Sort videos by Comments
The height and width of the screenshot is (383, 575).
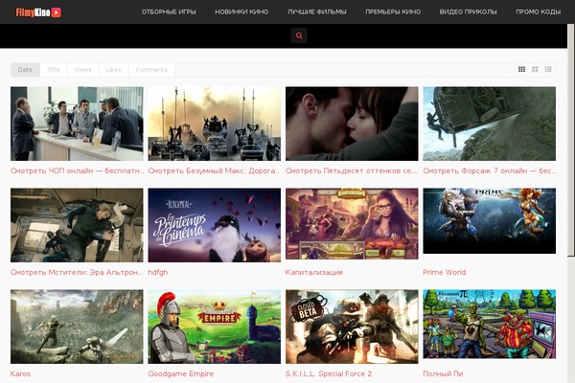(151, 70)
